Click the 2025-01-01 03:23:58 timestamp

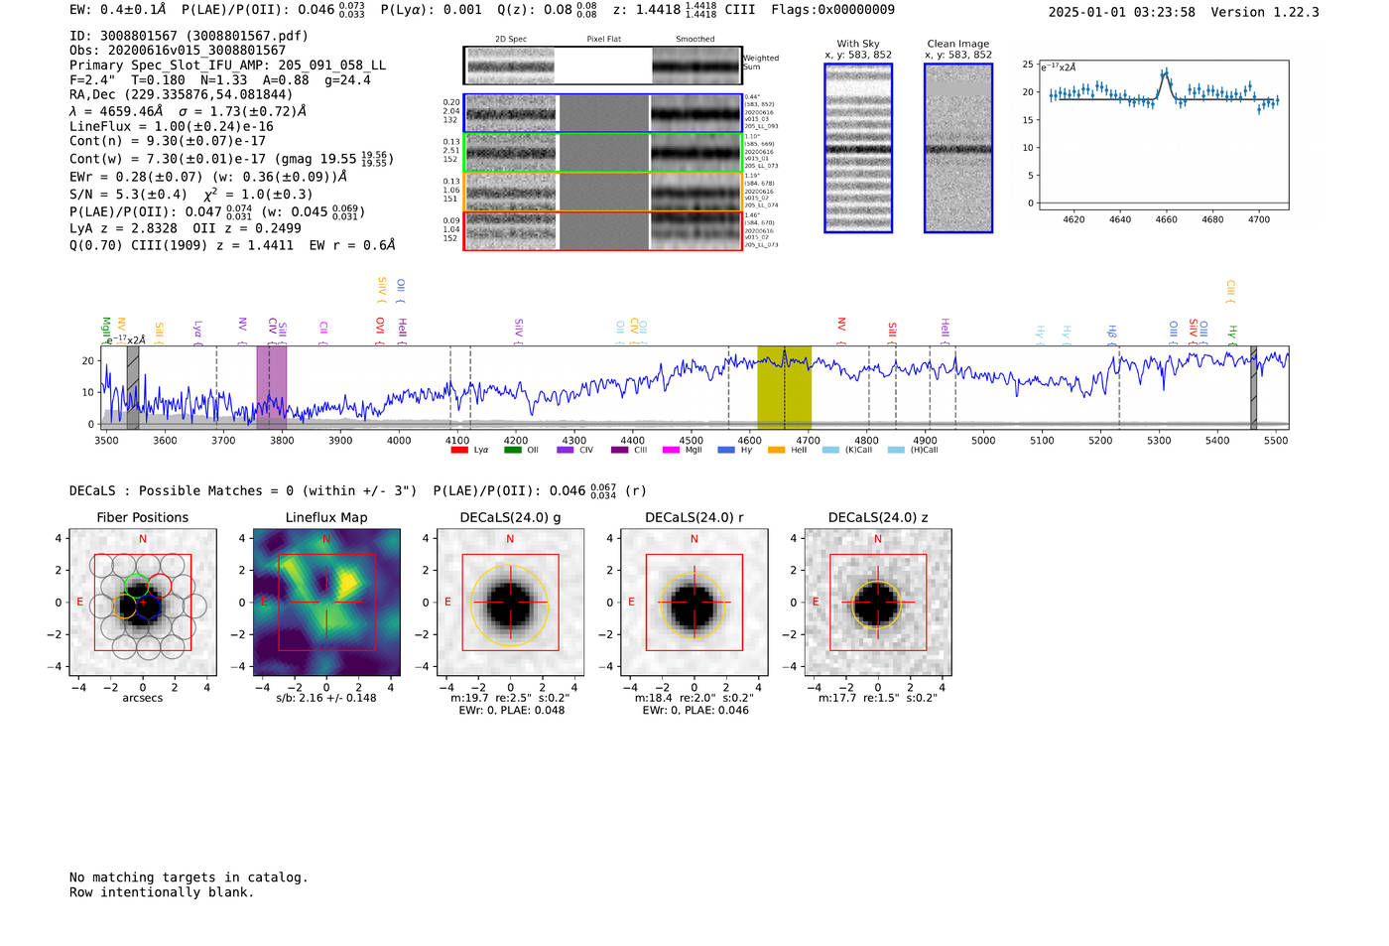1121,12
